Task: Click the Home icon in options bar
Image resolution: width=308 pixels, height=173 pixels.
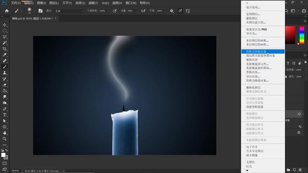Action: [x=7, y=11]
